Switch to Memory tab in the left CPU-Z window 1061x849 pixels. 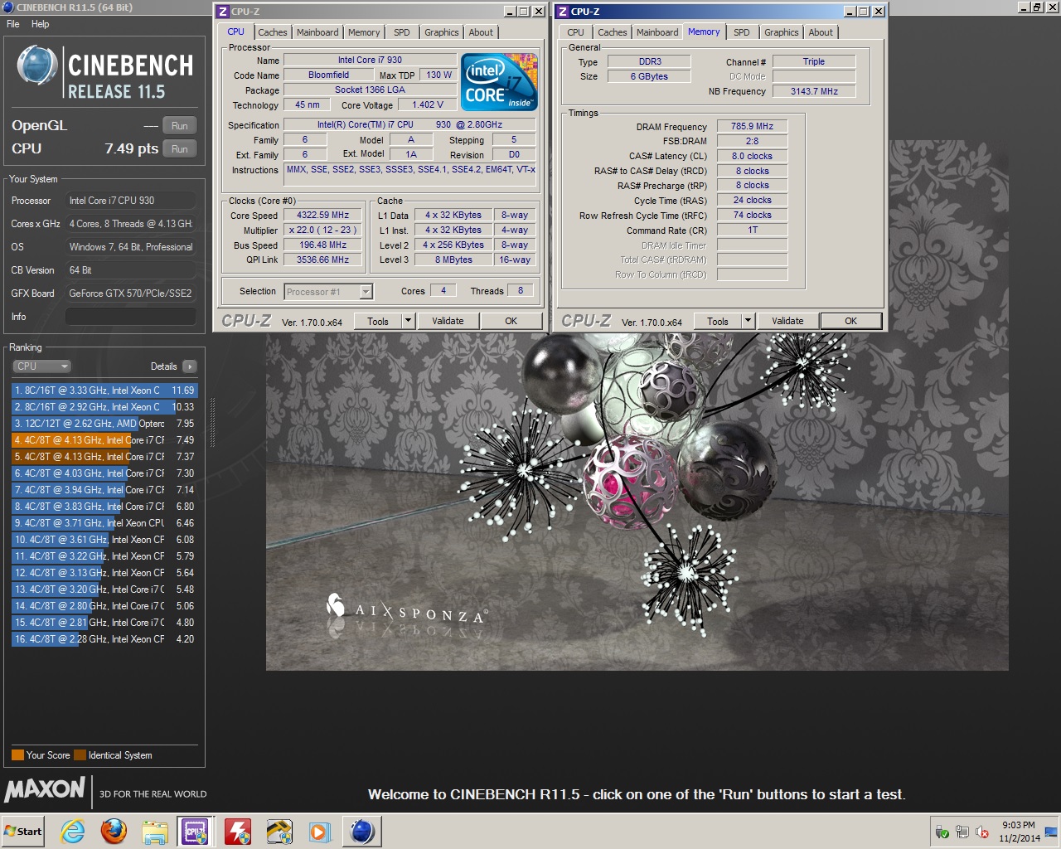point(364,32)
